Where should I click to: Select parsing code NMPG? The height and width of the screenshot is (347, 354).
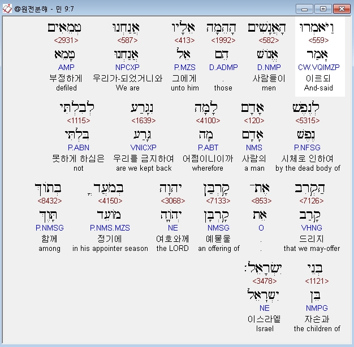317,308
